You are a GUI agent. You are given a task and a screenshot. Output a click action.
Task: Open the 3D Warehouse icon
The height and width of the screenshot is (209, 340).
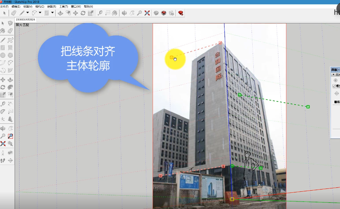(x=156, y=13)
